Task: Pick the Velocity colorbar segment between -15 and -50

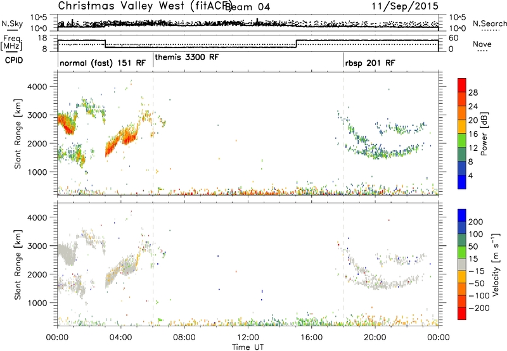Action: point(462,277)
